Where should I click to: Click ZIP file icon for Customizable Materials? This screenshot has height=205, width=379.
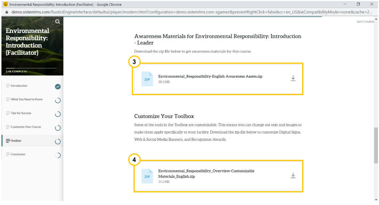click(147, 176)
